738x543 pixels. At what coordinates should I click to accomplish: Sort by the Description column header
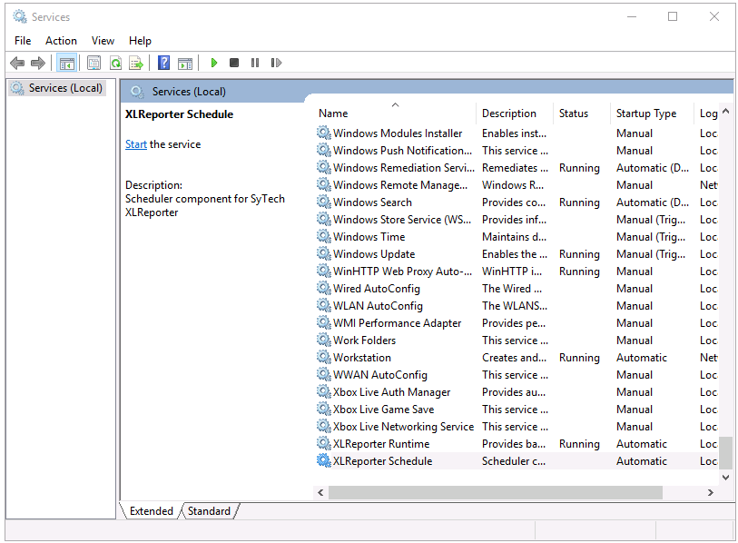515,114
